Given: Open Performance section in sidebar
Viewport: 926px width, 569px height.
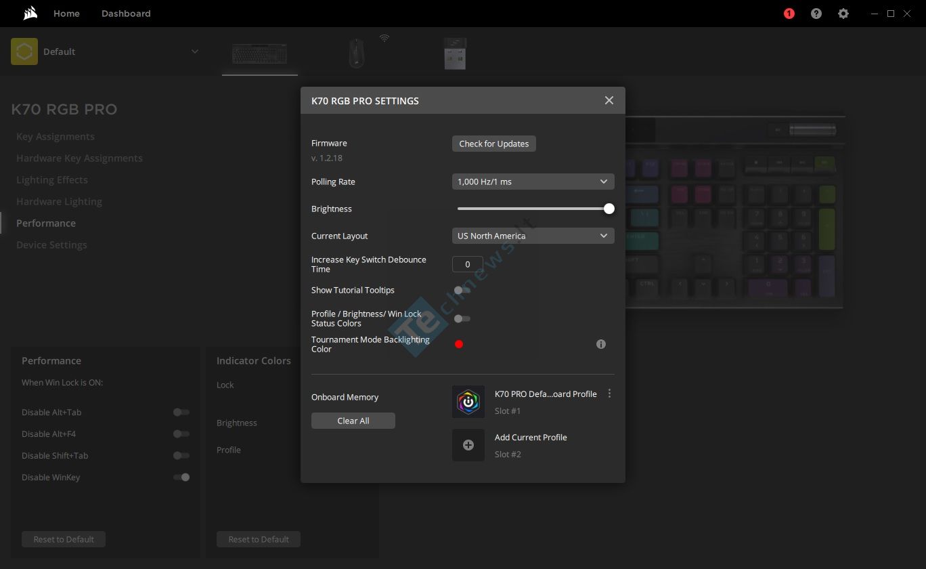Looking at the screenshot, I should pos(46,223).
